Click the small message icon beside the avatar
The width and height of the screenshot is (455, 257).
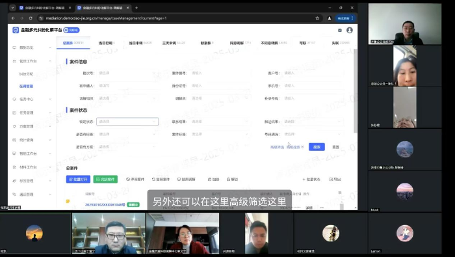click(340, 30)
